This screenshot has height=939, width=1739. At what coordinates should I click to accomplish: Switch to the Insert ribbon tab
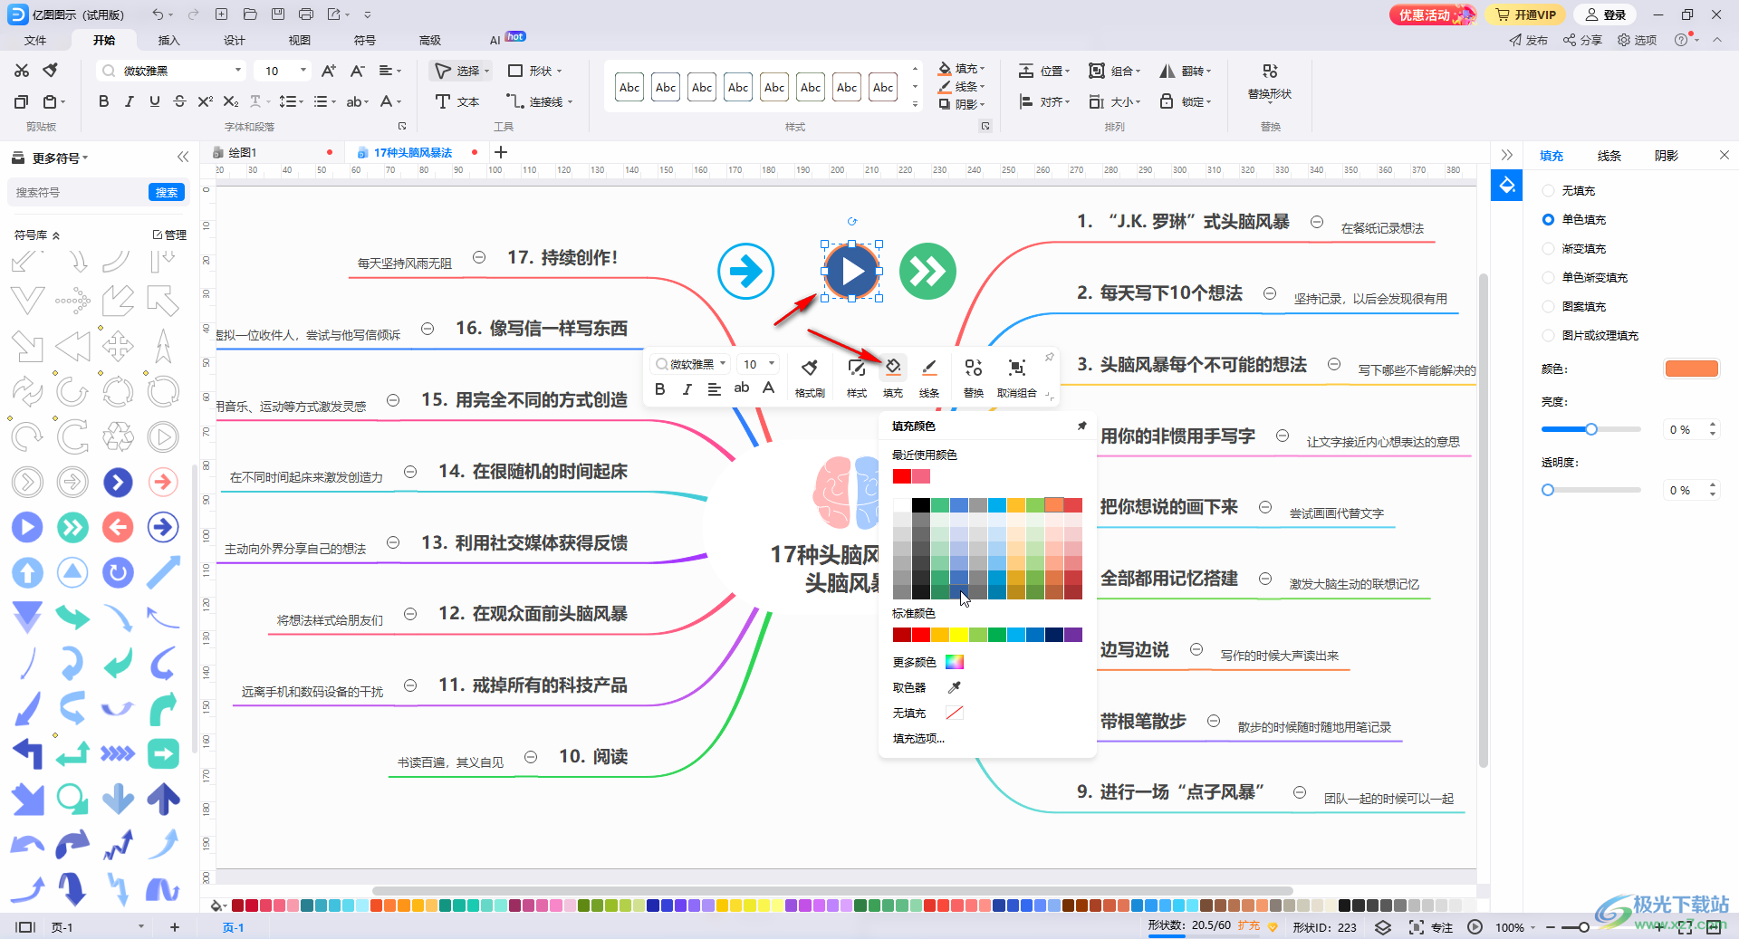(168, 40)
